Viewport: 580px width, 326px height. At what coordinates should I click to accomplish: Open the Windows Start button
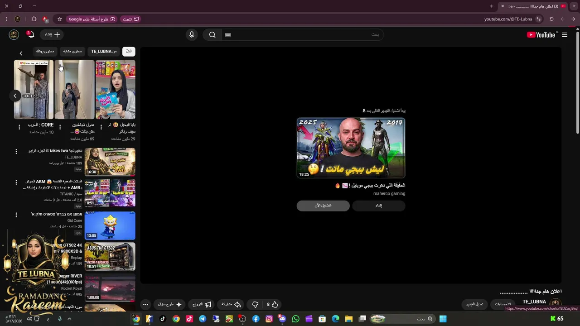(x=443, y=319)
